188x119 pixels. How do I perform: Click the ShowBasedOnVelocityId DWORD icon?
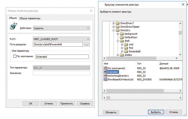[x=105, y=79]
